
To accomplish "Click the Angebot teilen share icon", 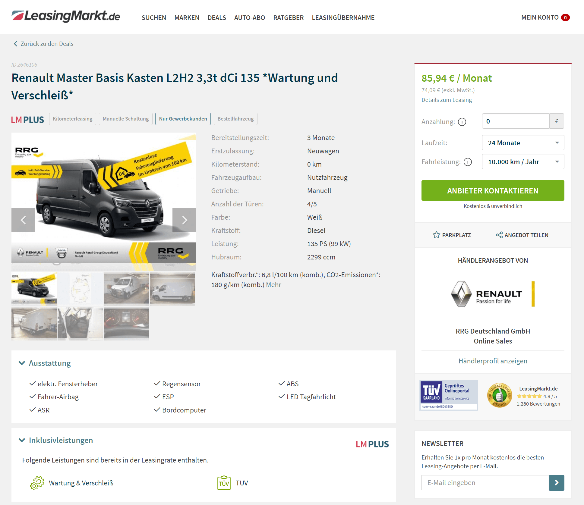I will click(499, 235).
